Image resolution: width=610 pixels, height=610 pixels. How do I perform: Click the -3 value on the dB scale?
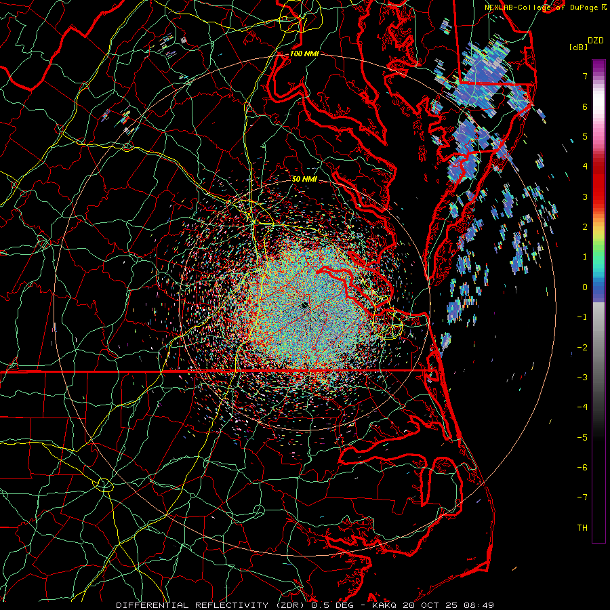click(582, 378)
